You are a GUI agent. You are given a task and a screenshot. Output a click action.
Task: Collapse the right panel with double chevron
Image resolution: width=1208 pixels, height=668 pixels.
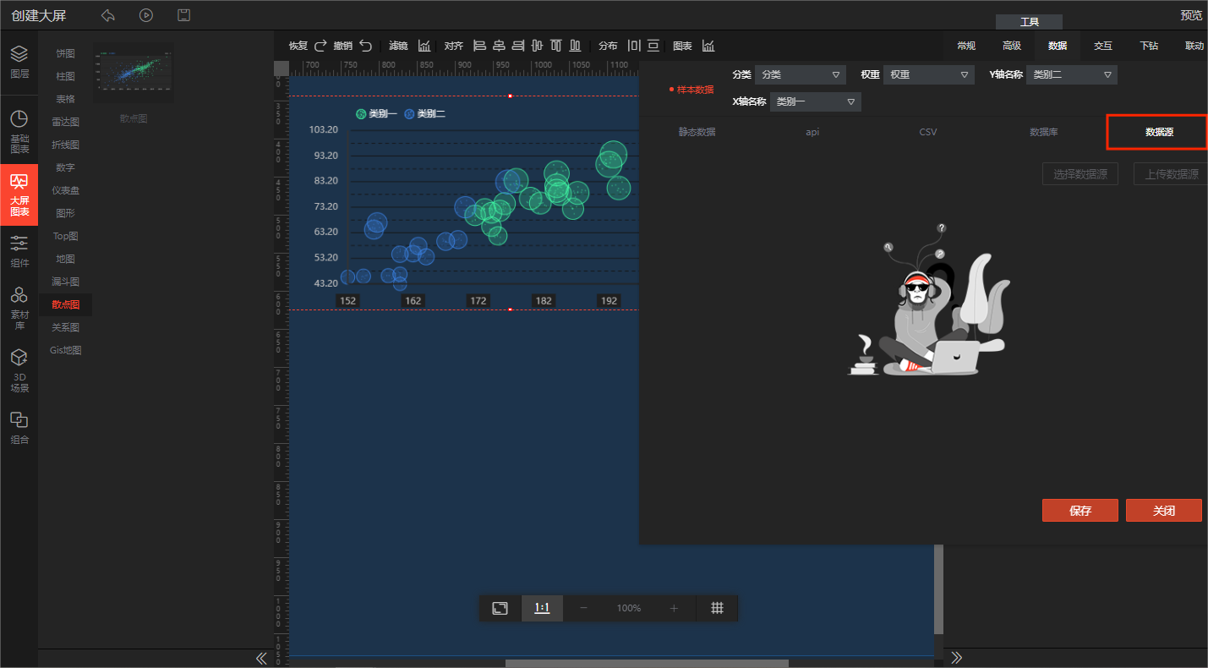pyautogui.click(x=957, y=658)
